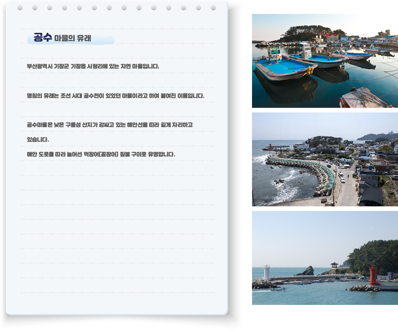Click the line starting '공수마을은 낮은 구릉성 산지가'
This screenshot has width=398, height=331.
(110, 125)
